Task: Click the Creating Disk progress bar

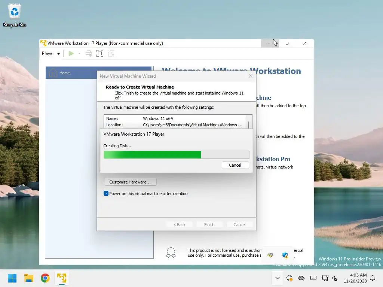Action: pos(177,155)
